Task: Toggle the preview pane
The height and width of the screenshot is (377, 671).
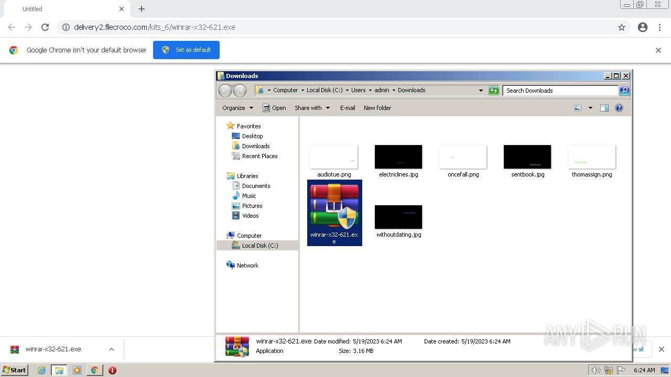Action: 604,108
